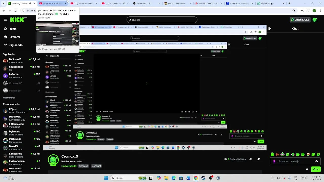Click the 0 Espectadores viewers count
This screenshot has height=182, width=324.
pyautogui.click(x=235, y=159)
